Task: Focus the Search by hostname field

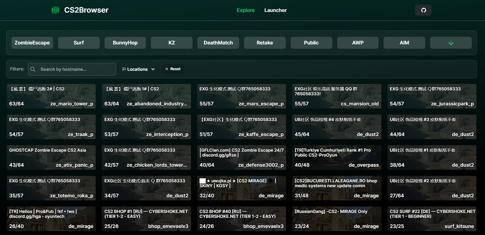Action: tap(75, 69)
